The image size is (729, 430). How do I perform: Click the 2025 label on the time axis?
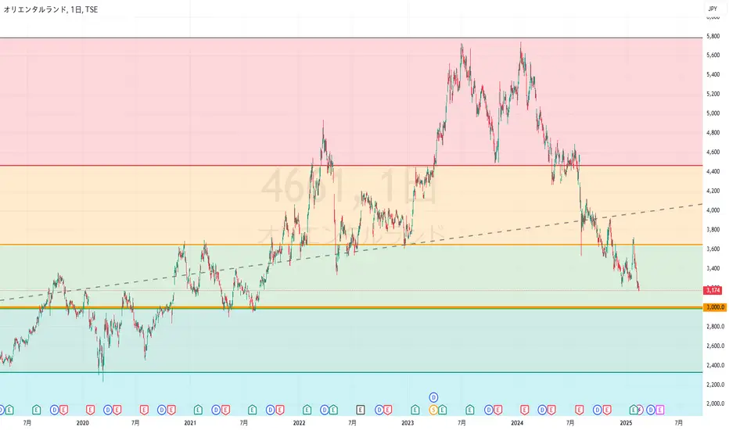coord(626,423)
